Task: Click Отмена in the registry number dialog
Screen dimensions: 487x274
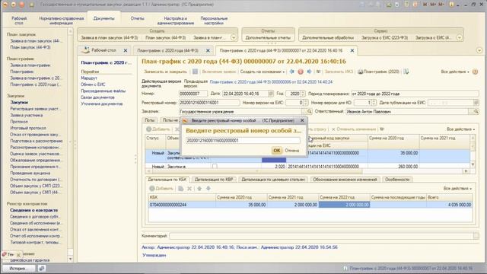Action: pos(292,151)
